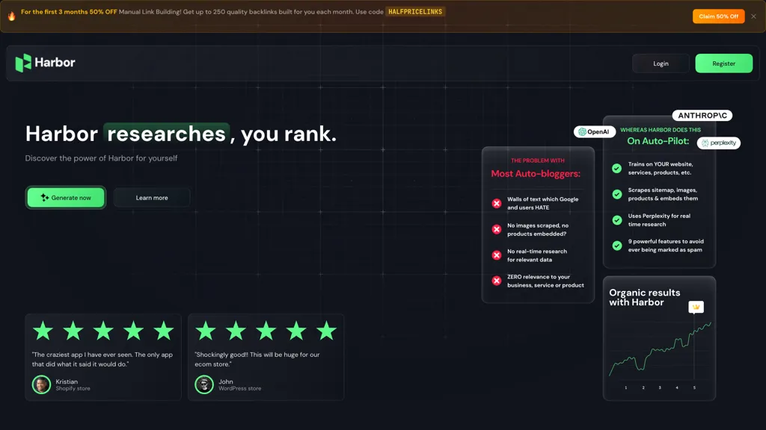Click the green growth line chart

(660, 349)
